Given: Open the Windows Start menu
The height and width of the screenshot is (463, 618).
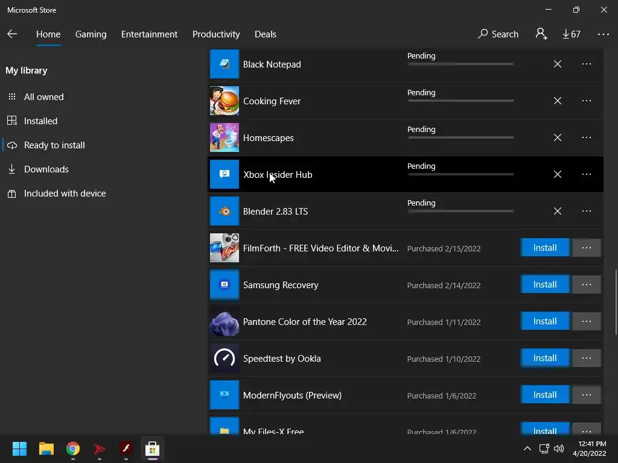Looking at the screenshot, I should (x=19, y=449).
